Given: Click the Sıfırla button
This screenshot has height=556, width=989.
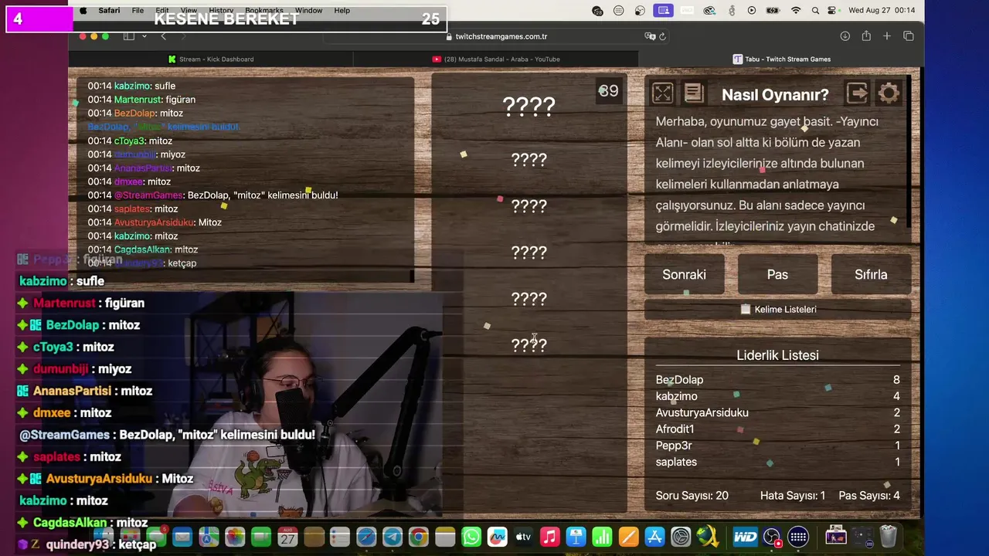Looking at the screenshot, I should coord(871,274).
